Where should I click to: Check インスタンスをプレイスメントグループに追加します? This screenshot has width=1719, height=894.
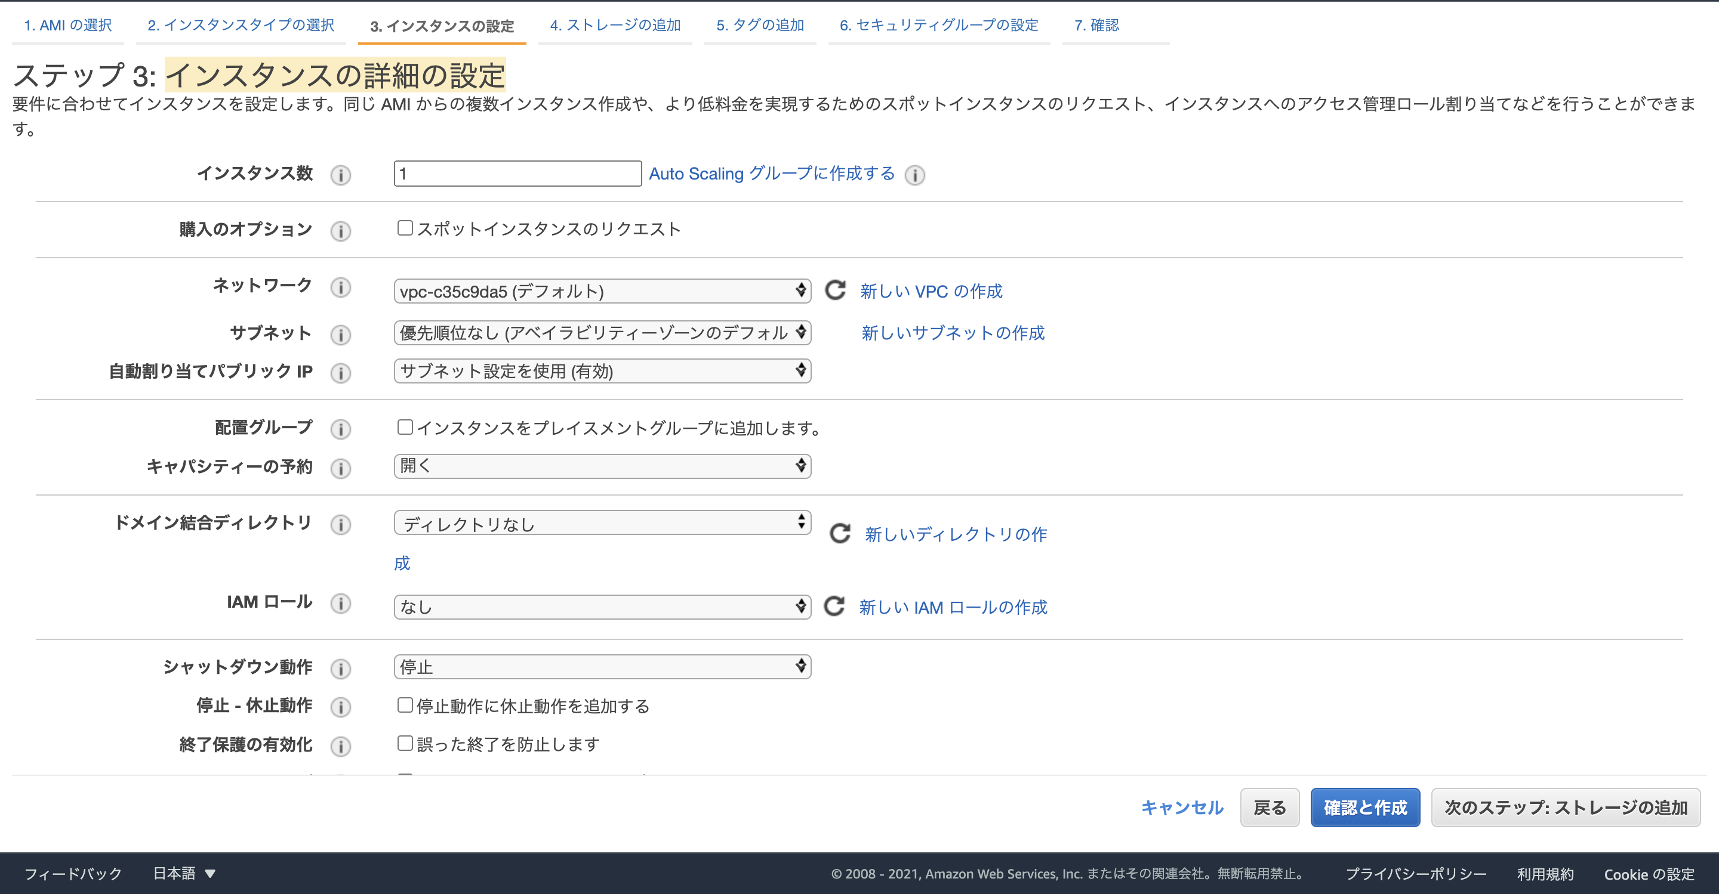405,426
